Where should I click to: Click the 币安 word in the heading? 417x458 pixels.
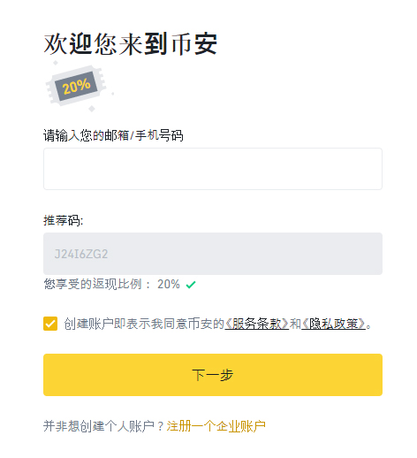click(194, 44)
